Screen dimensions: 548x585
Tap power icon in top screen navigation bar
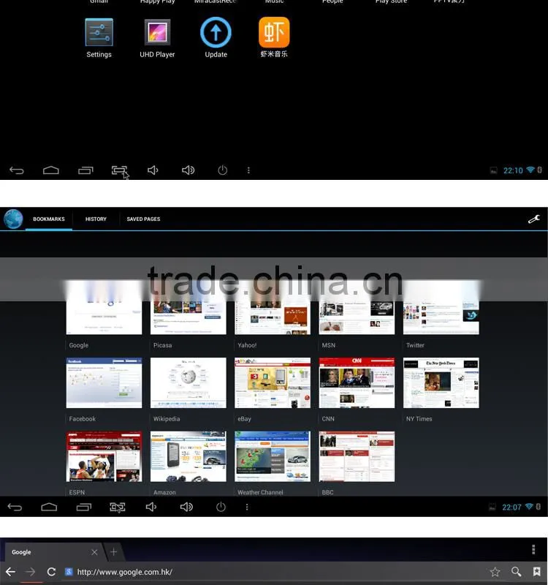click(223, 170)
